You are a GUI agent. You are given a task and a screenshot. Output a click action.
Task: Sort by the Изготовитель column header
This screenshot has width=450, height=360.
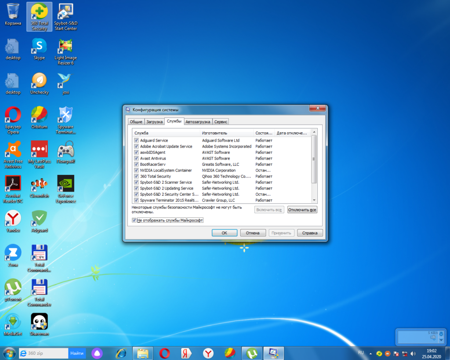[x=227, y=133]
